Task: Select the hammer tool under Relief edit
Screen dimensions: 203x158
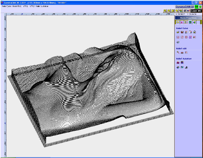Action: [x=178, y=52]
